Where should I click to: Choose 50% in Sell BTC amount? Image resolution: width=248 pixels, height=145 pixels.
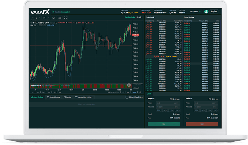click(203, 110)
